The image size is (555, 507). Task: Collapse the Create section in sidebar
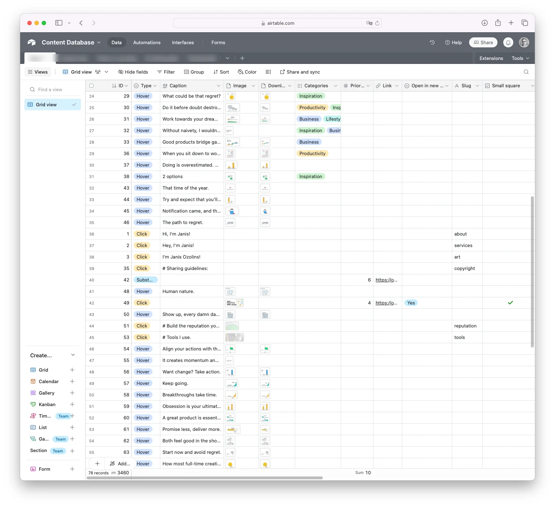pos(73,355)
